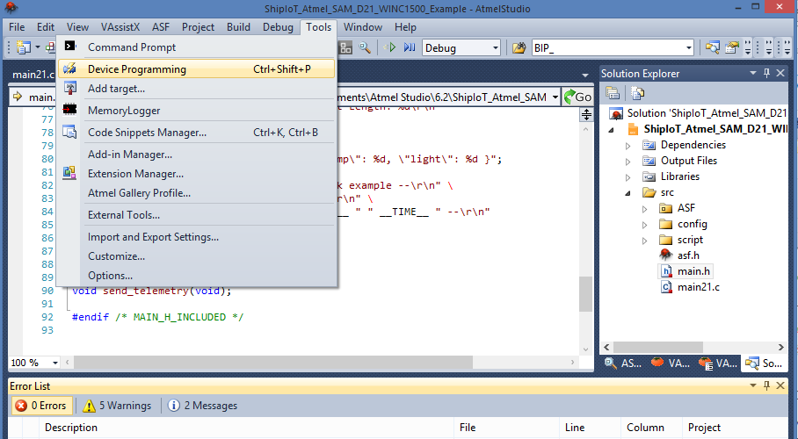
Task: Open External Tools... dialog
Action: pos(197,214)
